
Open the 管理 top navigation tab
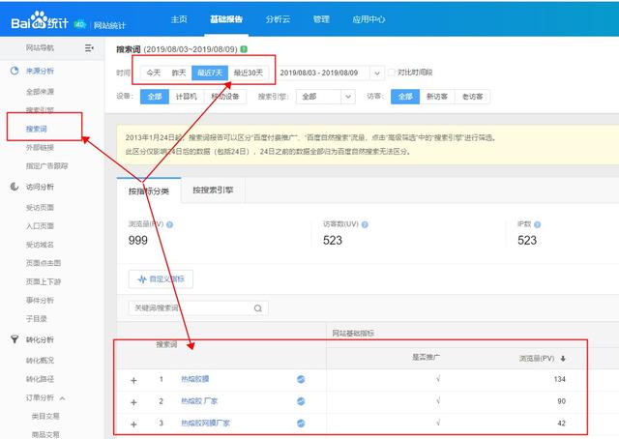pos(321,19)
